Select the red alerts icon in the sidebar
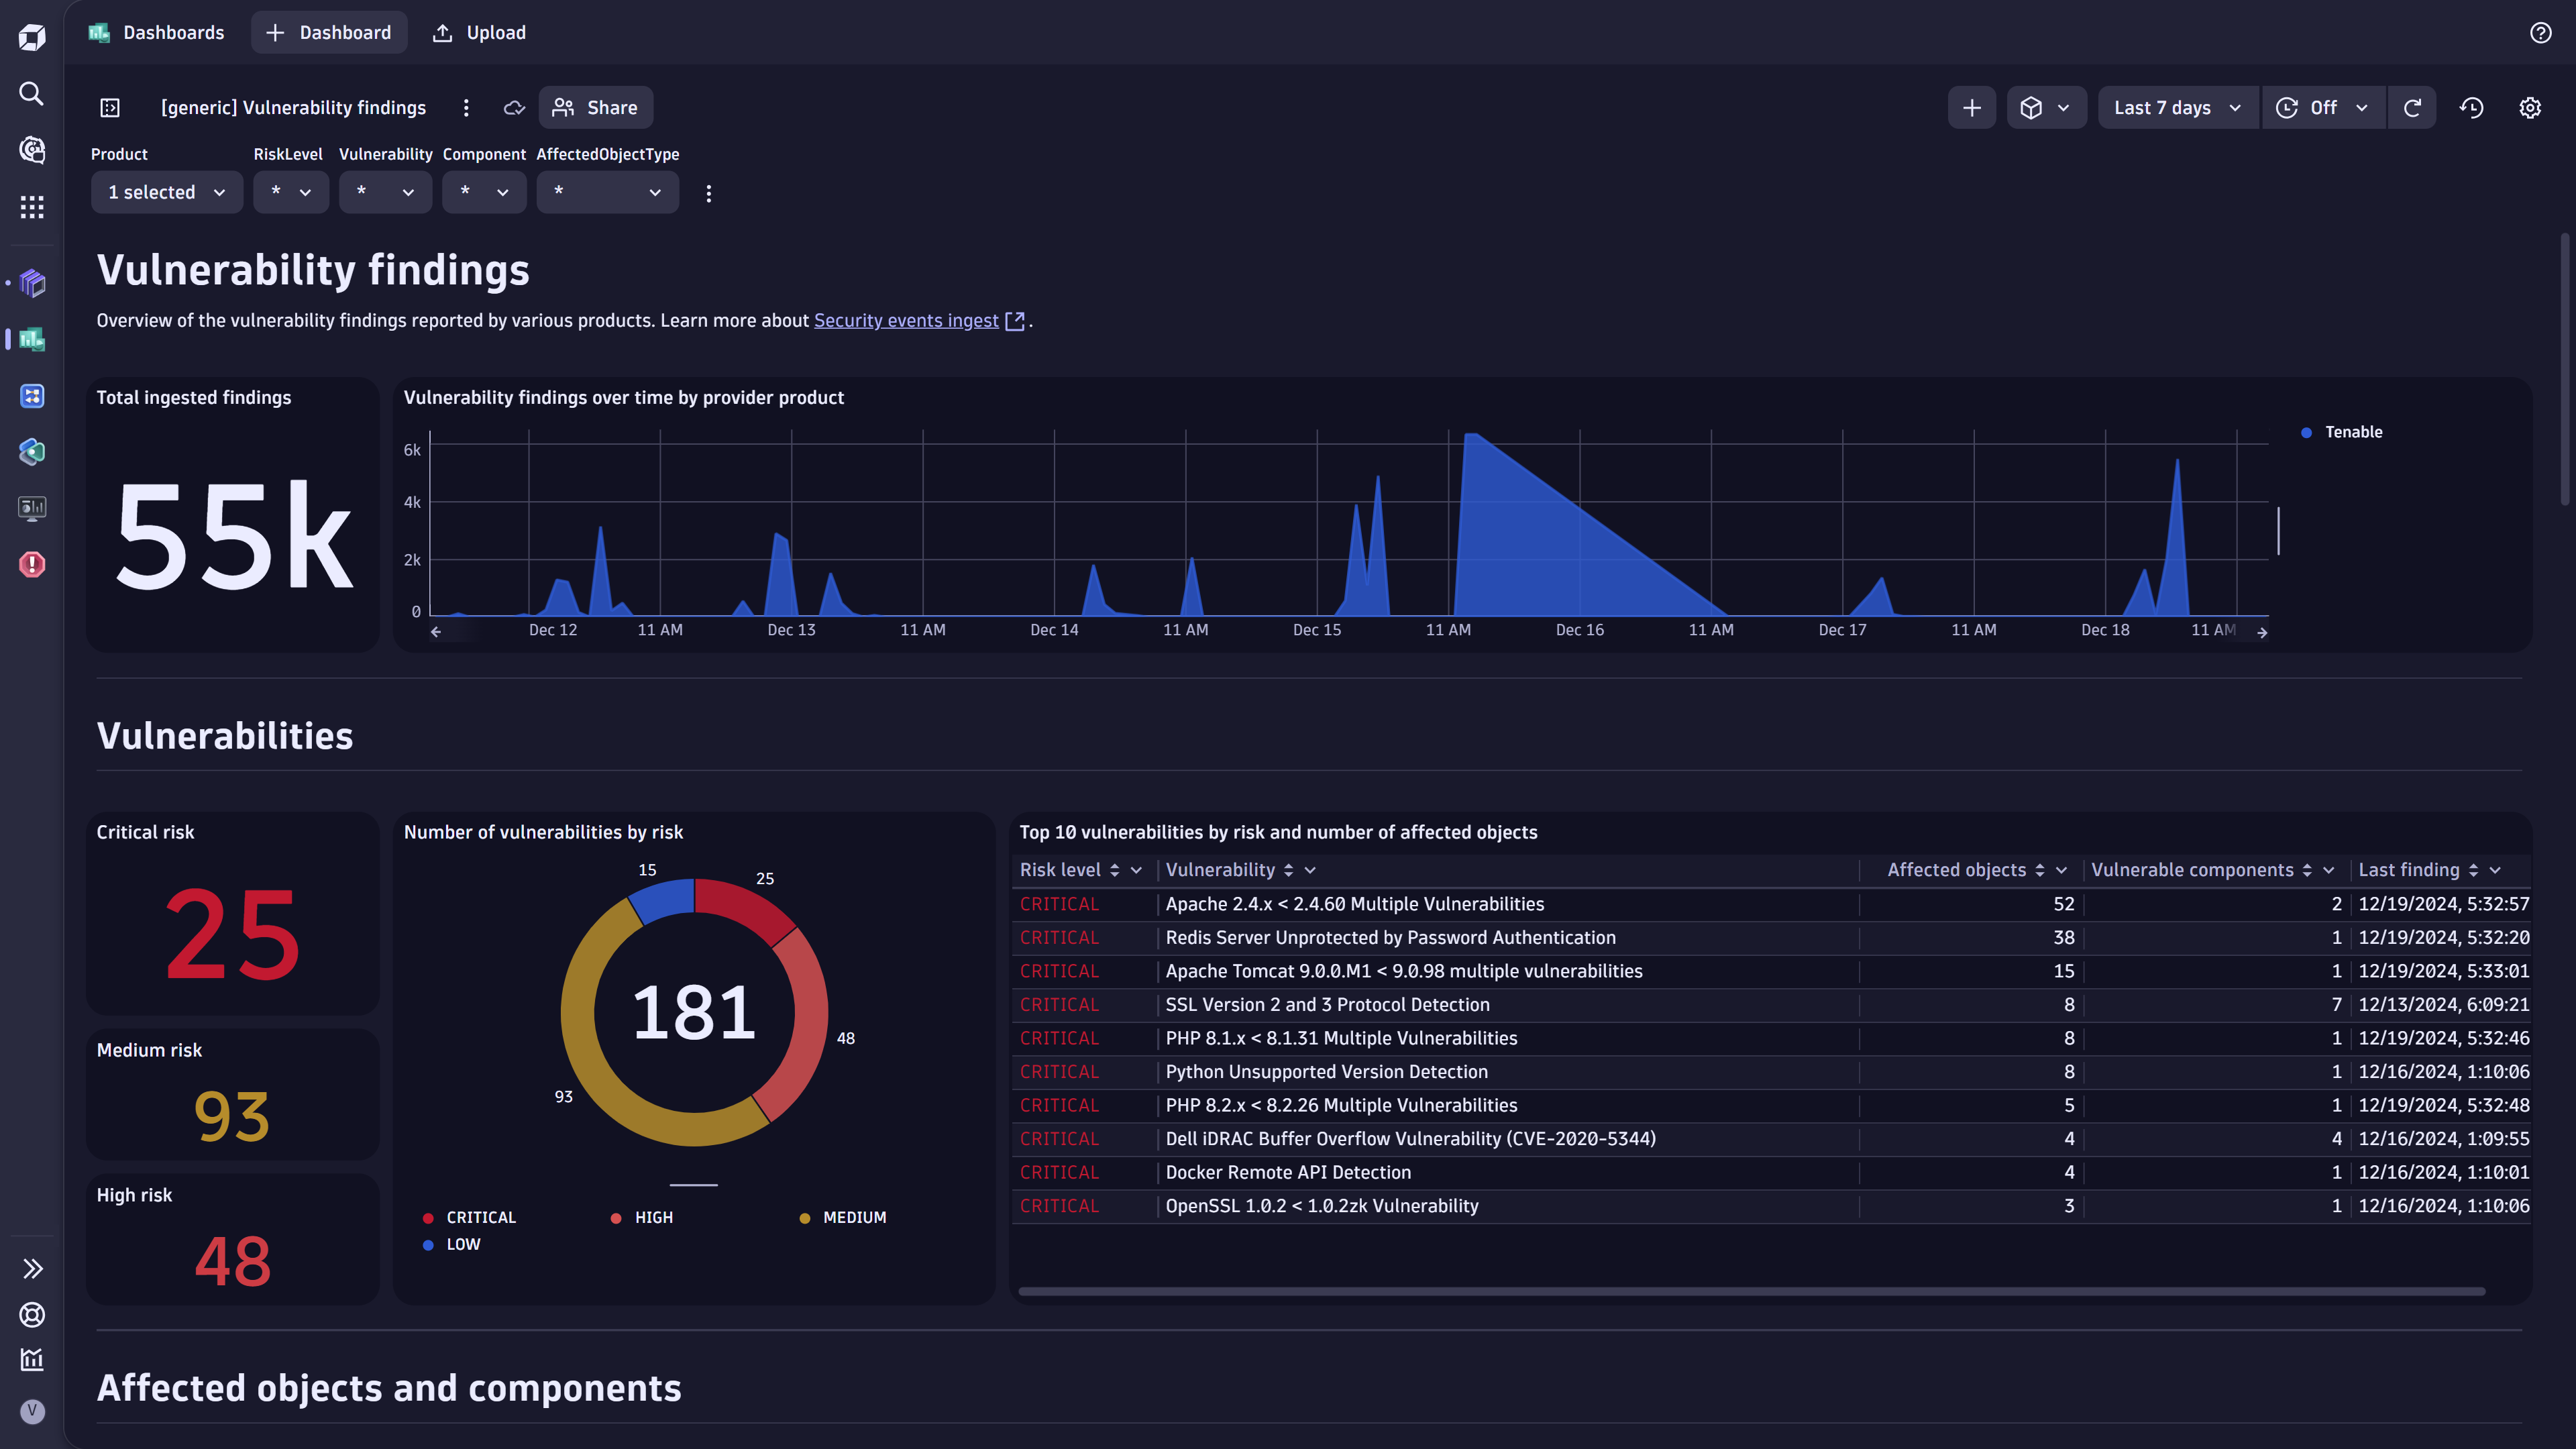The image size is (2576, 1449). 31,564
